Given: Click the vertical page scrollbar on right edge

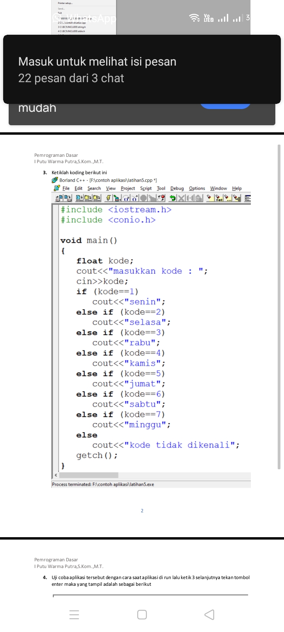Looking at the screenshot, I should [279, 306].
